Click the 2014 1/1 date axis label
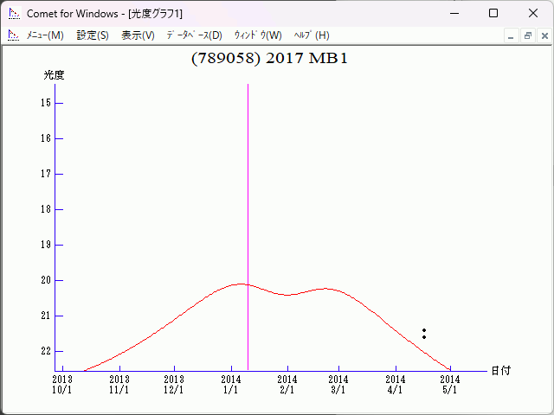This screenshot has width=554, height=415. (x=231, y=384)
